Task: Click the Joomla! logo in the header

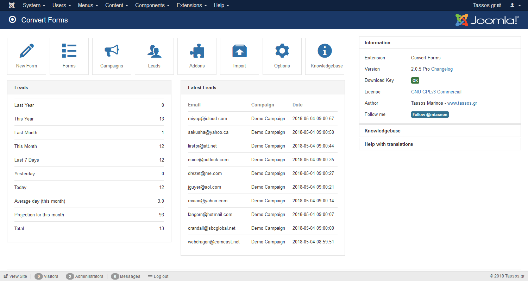Action: click(x=487, y=20)
